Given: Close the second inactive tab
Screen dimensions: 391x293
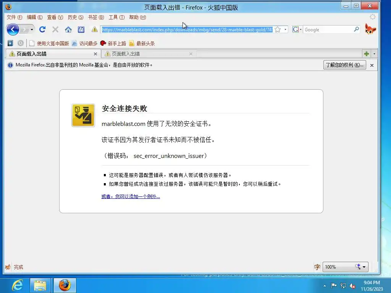Looking at the screenshot, I should 191,54.
